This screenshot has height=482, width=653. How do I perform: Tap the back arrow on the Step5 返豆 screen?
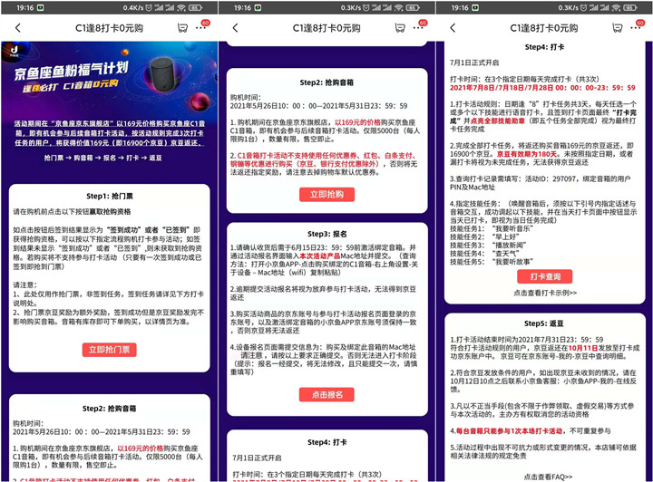coord(453,28)
